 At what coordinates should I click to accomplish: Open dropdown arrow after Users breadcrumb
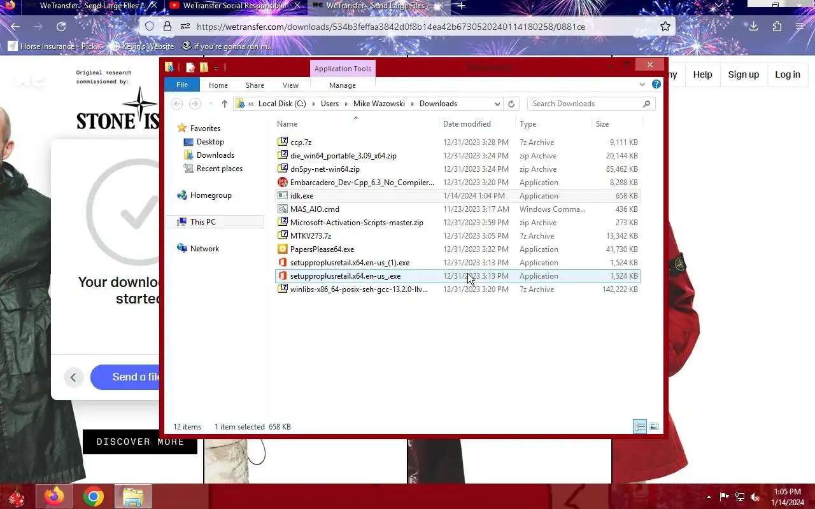(345, 104)
